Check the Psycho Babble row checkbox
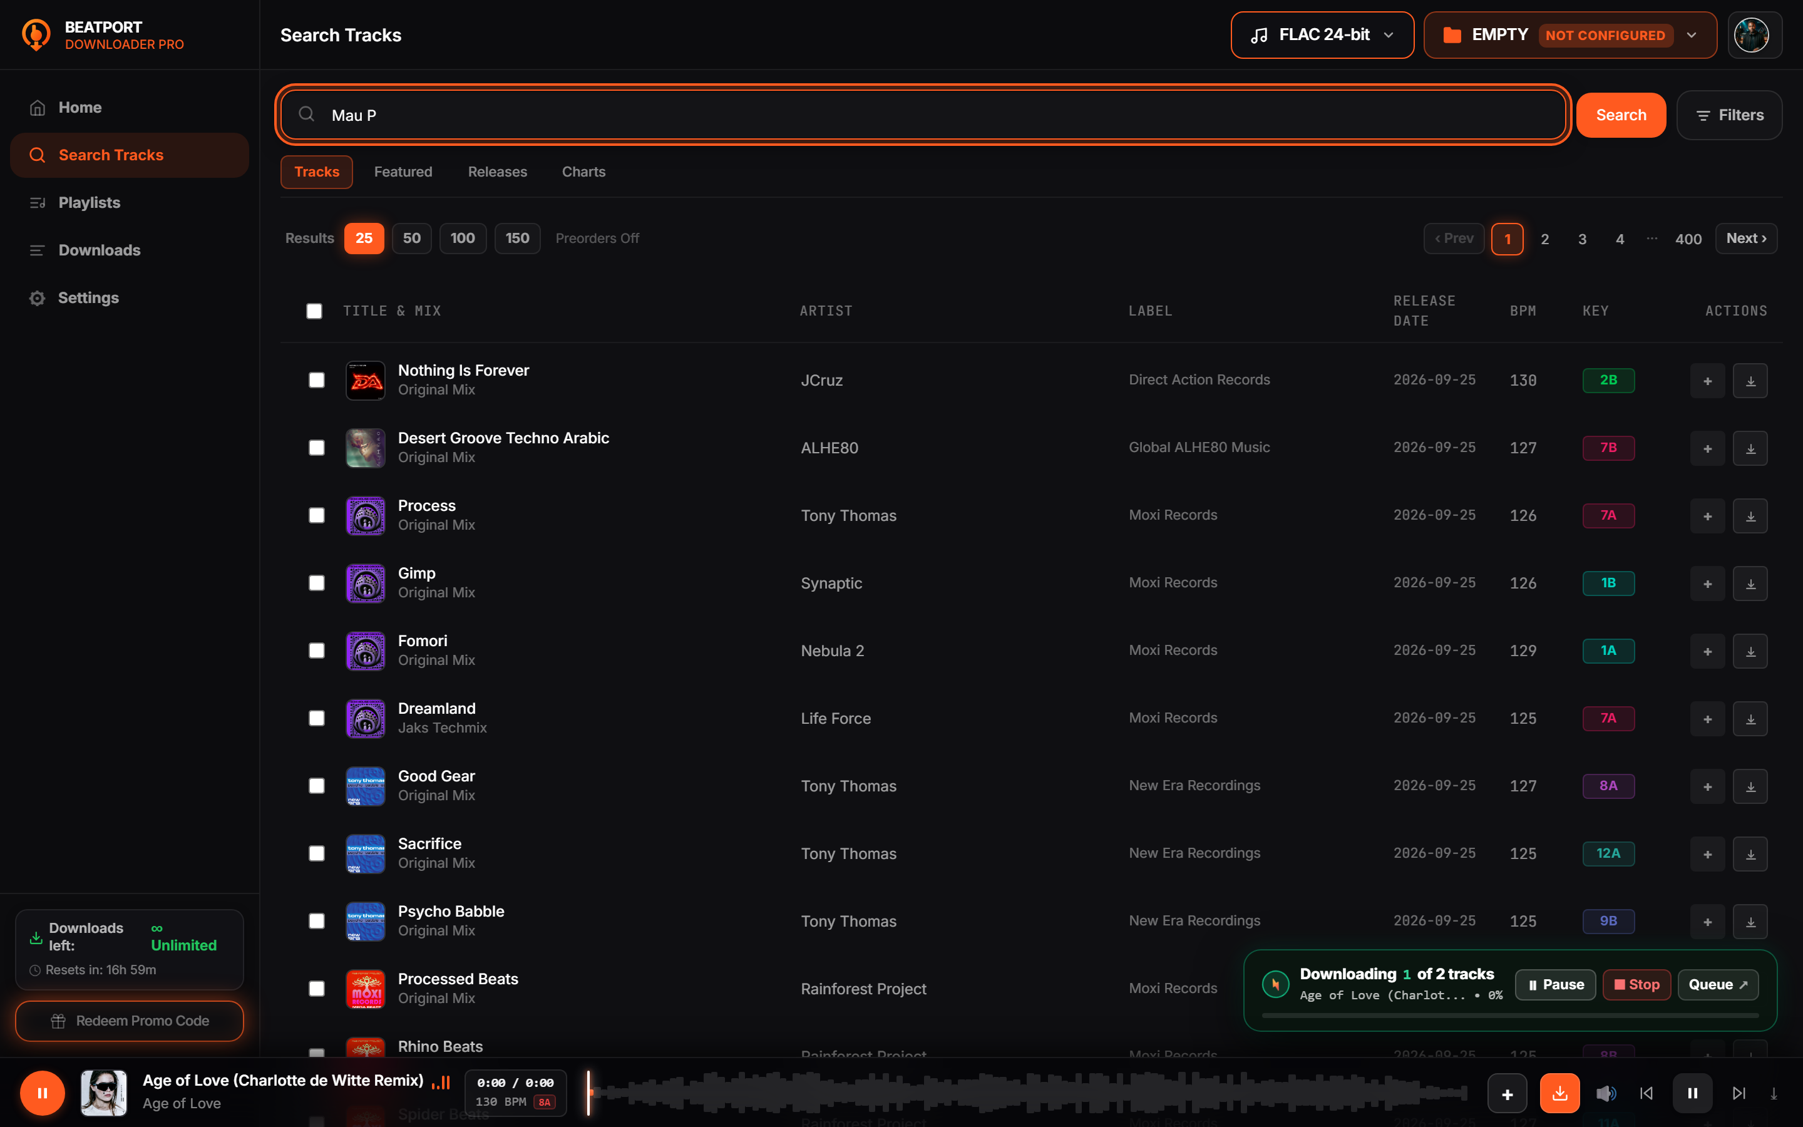Screen dimensions: 1803x1127 317,921
